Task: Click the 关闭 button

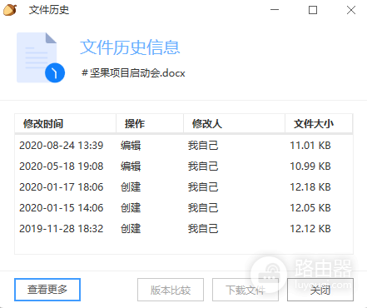Action: click(320, 290)
